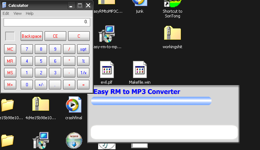Click the C clear button
Viewport: 260px width, 150px height.
pyautogui.click(x=79, y=36)
